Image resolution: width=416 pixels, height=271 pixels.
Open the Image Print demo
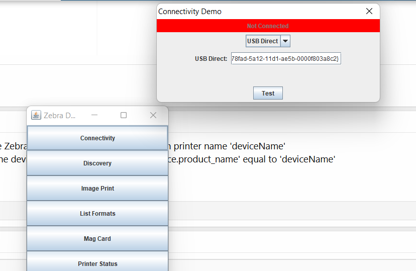(x=97, y=188)
